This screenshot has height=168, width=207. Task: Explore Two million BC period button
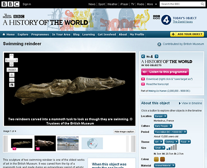click(x=171, y=132)
